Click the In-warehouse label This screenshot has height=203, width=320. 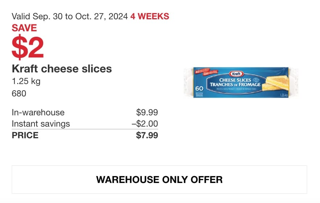tap(38, 112)
